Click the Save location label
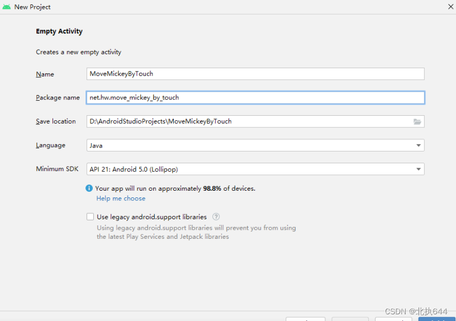Image resolution: width=456 pixels, height=321 pixels. pyautogui.click(x=55, y=121)
